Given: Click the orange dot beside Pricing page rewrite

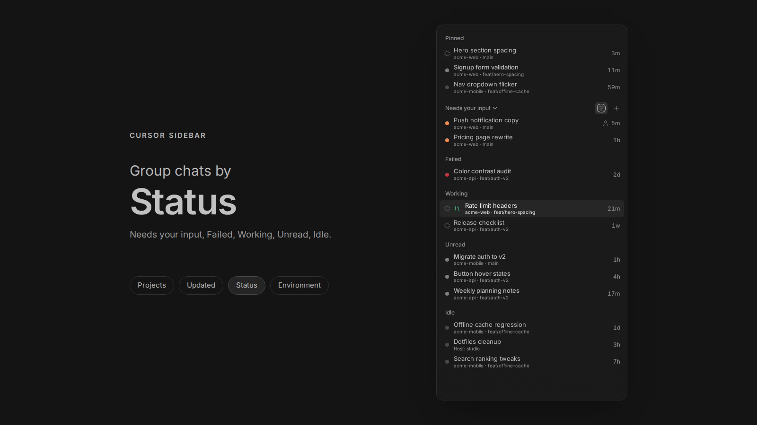Looking at the screenshot, I should [447, 140].
